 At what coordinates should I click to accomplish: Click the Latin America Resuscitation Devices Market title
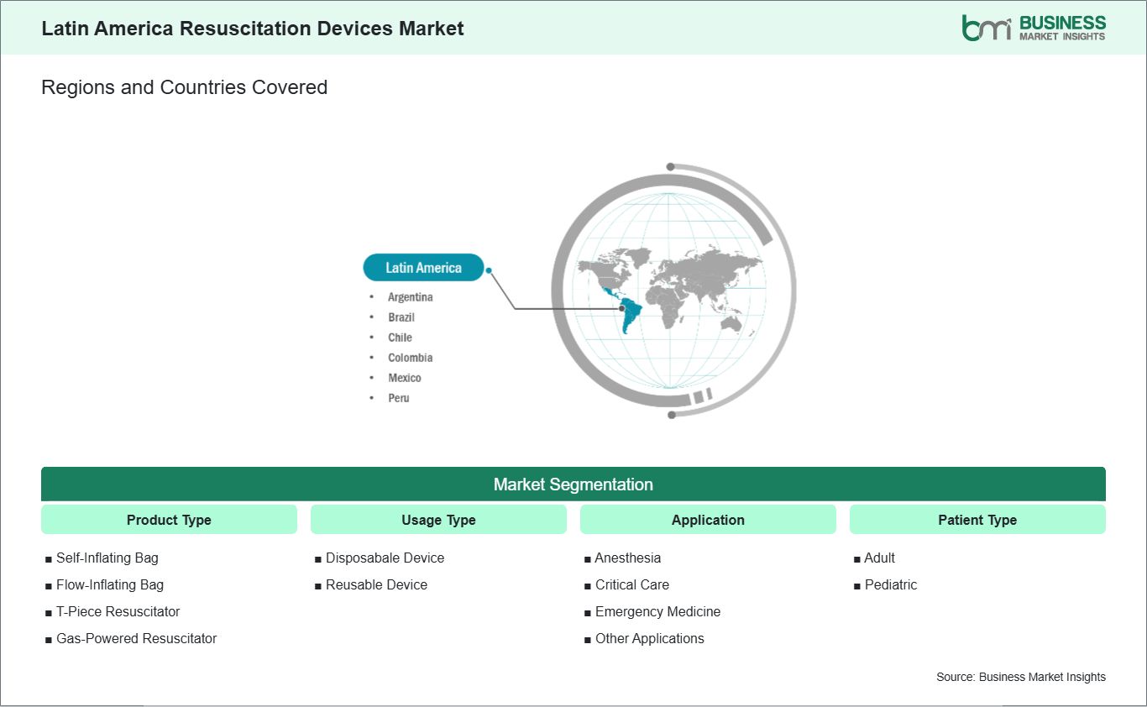253,28
